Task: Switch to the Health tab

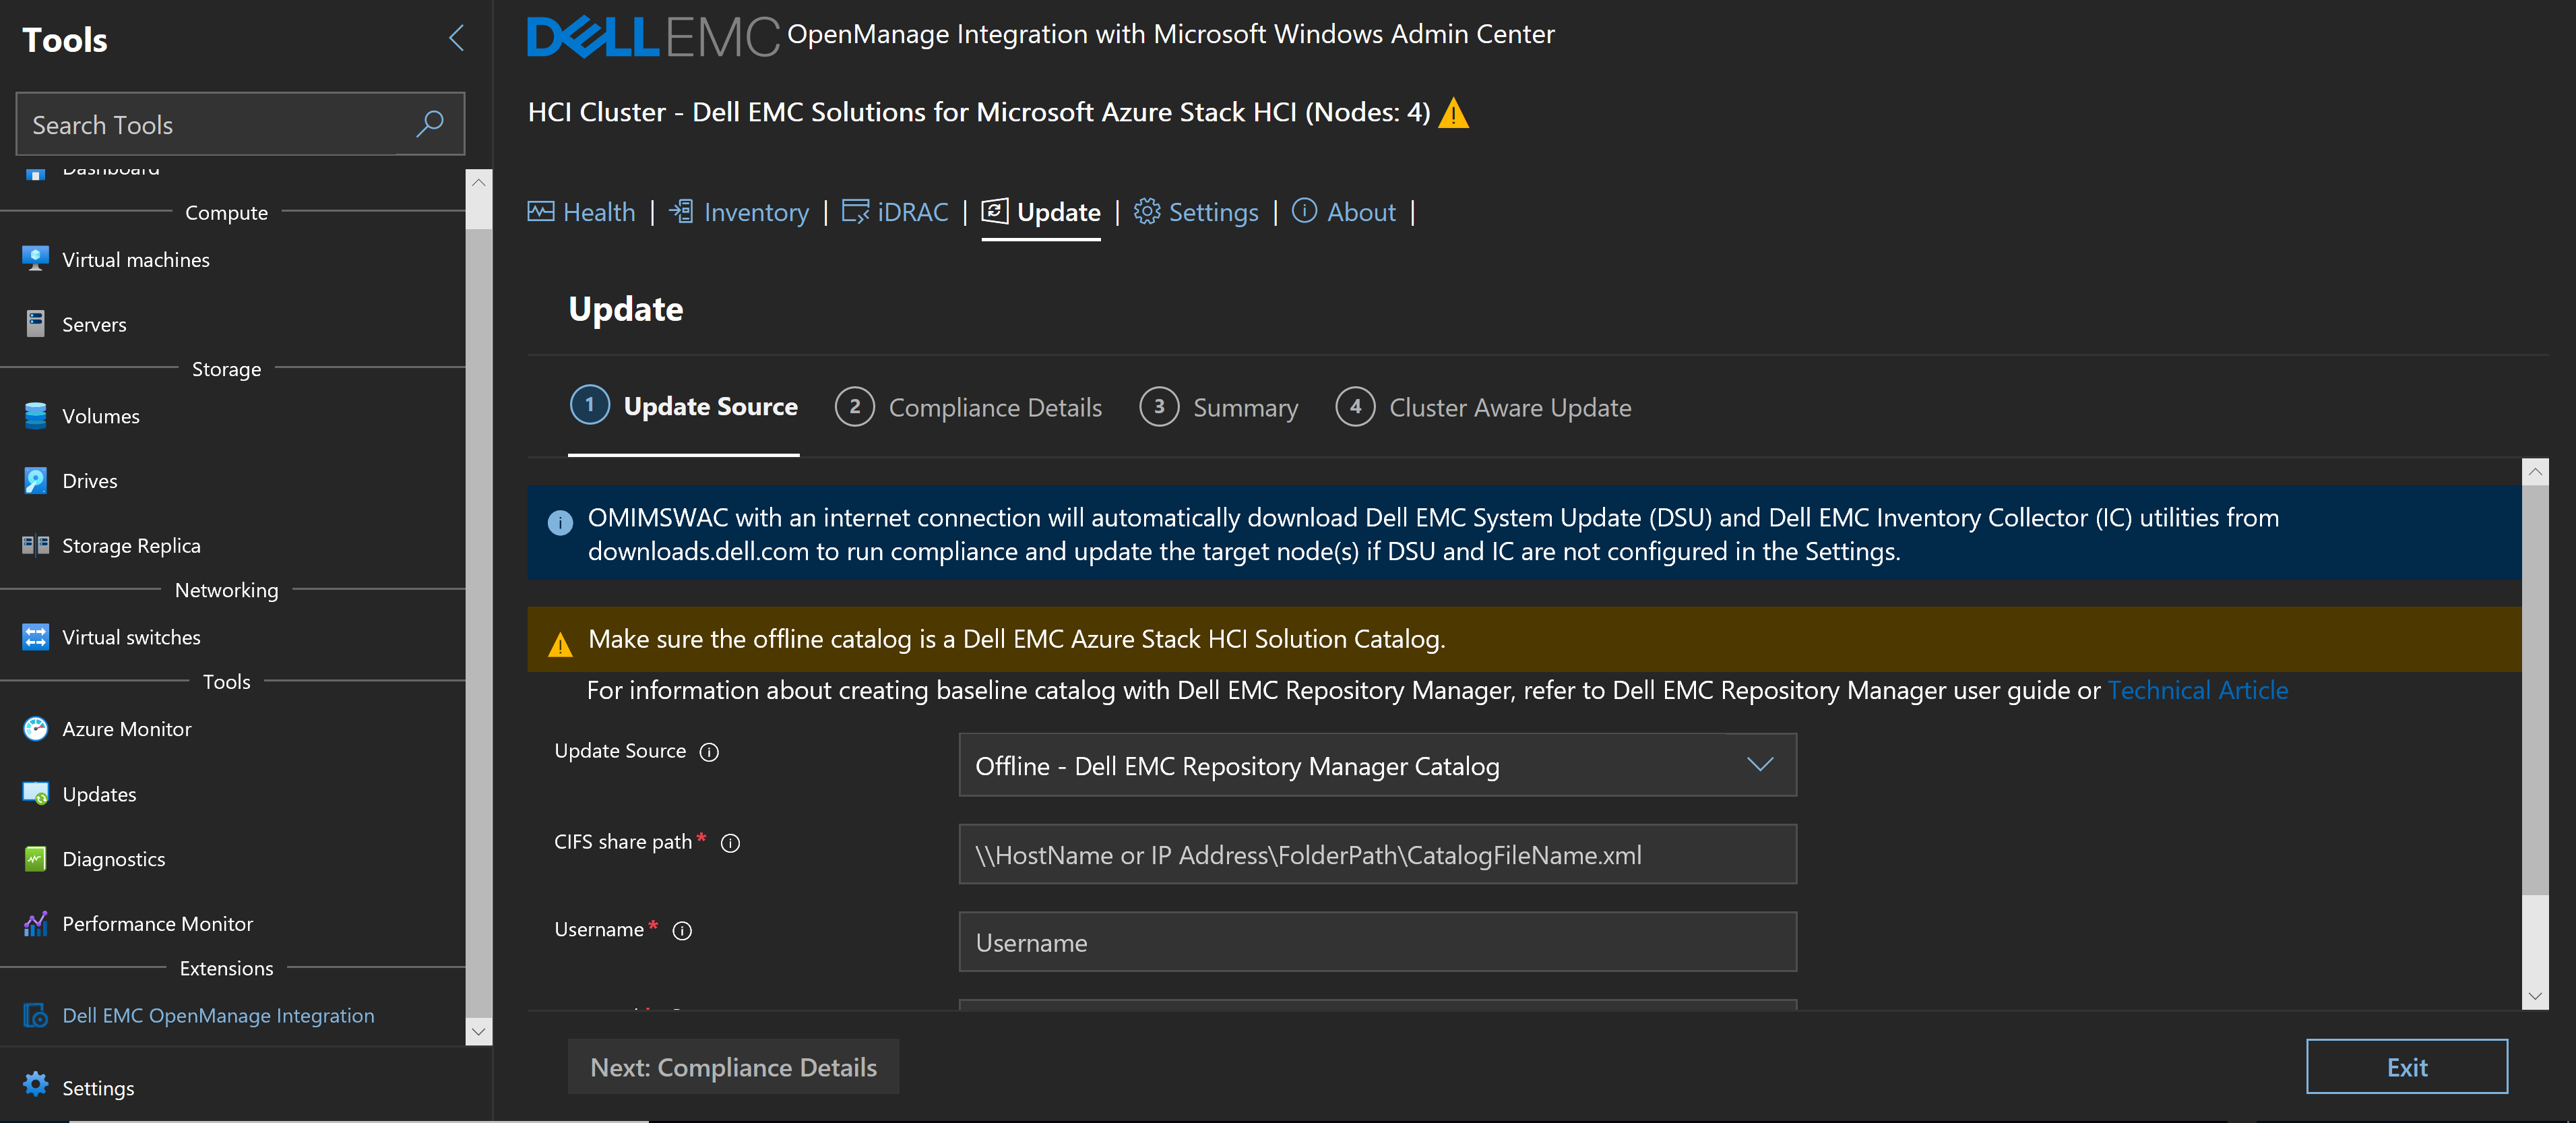Action: point(582,212)
